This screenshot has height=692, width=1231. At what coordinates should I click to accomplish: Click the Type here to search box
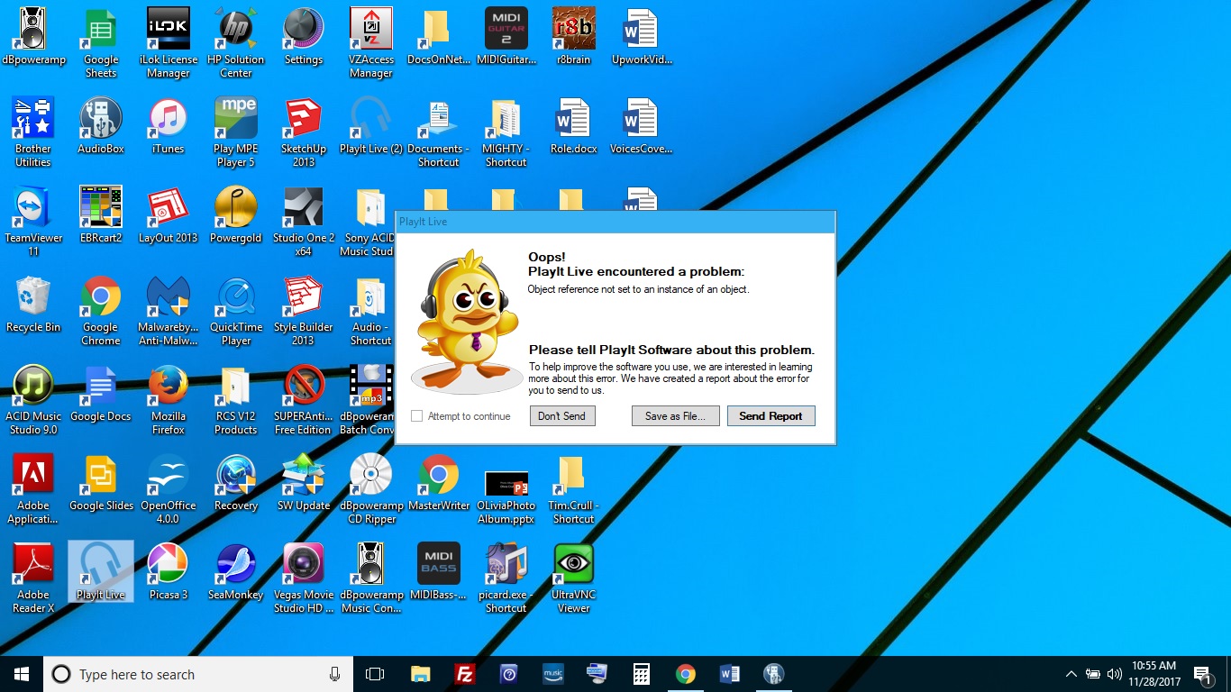click(198, 674)
